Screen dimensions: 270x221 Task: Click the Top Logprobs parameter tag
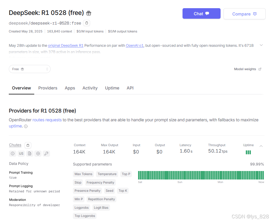(85, 216)
